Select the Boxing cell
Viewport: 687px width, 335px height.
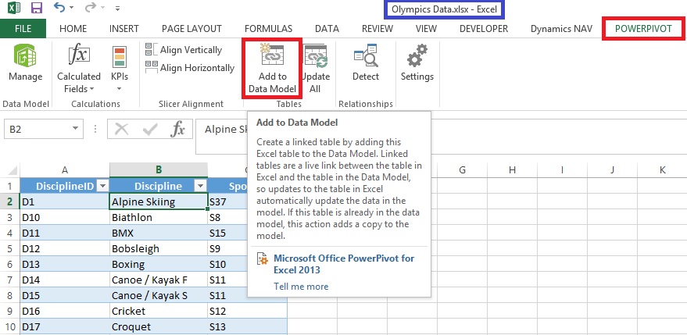click(159, 265)
